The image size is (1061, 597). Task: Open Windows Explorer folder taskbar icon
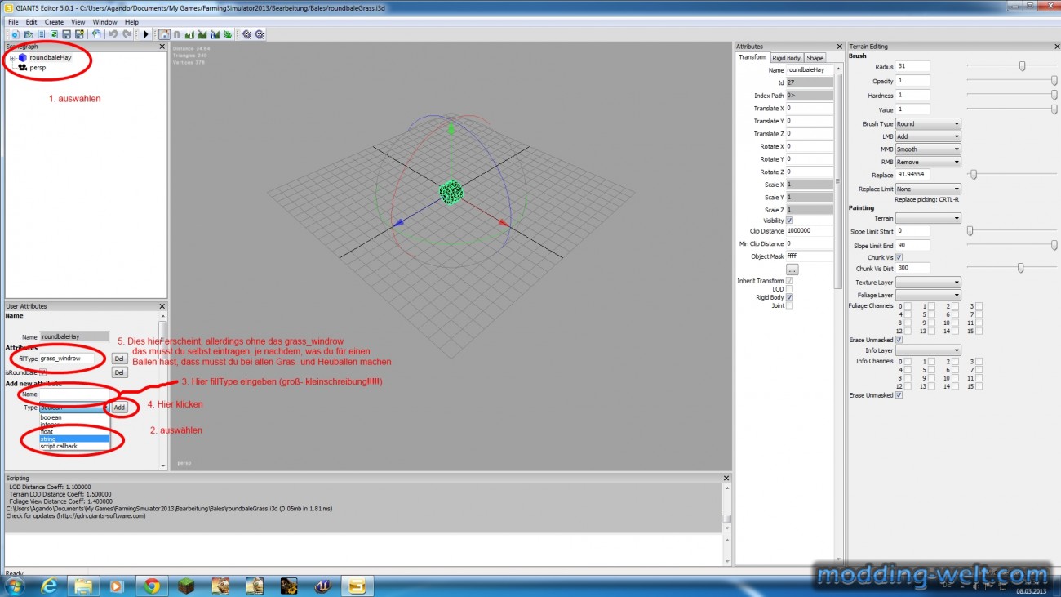coord(82,586)
